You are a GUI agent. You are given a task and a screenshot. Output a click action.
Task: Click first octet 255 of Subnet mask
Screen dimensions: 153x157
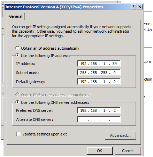click(83, 73)
